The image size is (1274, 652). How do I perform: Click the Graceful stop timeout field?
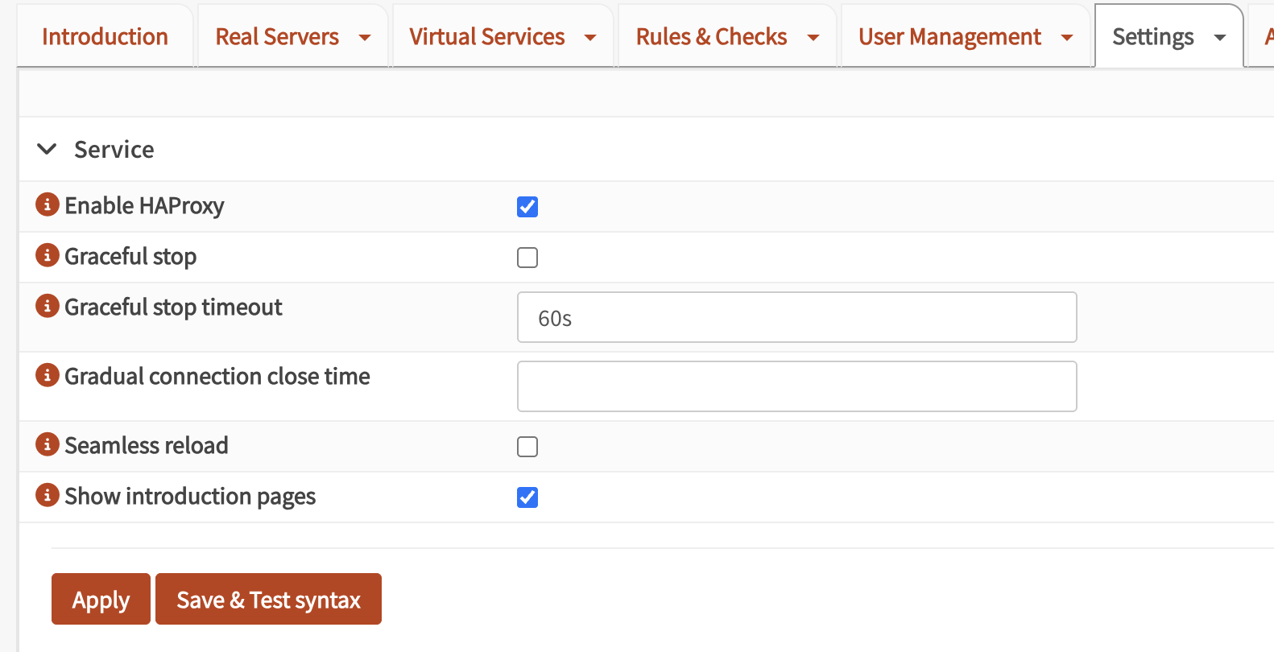click(796, 317)
